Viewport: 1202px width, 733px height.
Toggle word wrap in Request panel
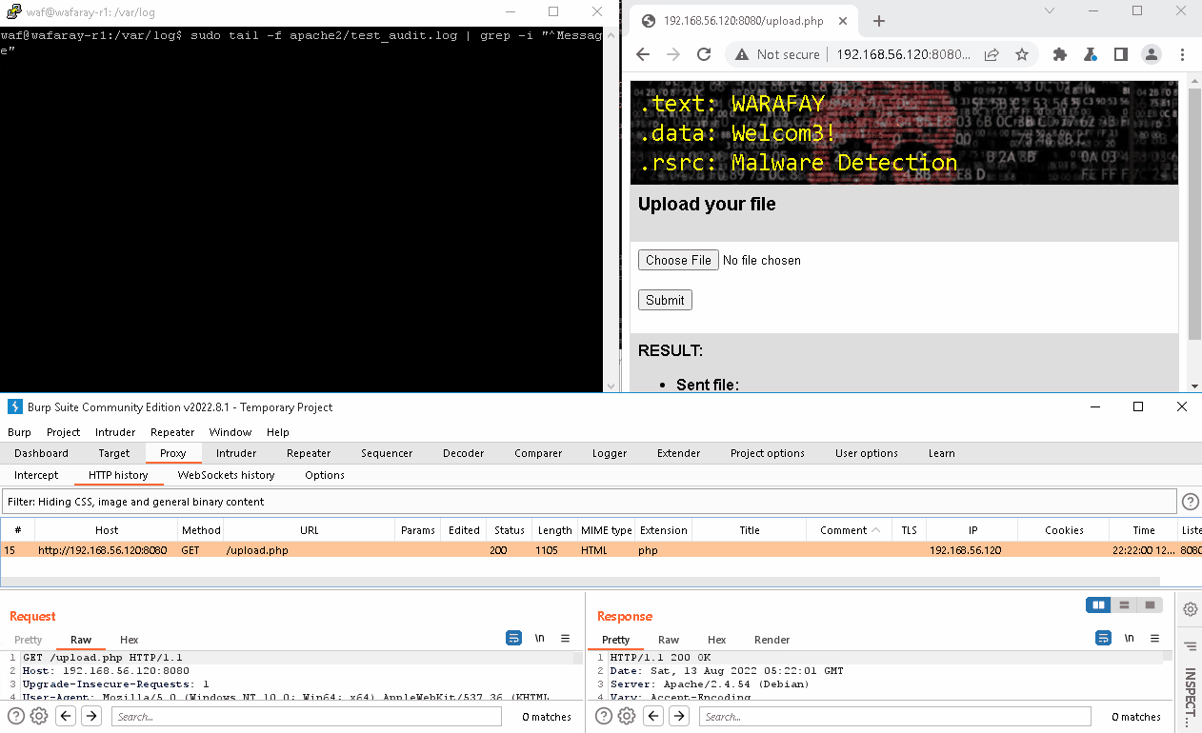[513, 638]
